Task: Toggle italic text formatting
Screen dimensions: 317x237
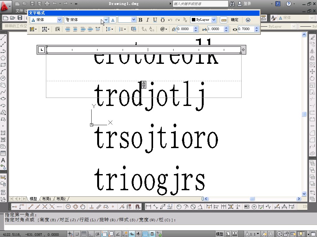Action: (147, 20)
